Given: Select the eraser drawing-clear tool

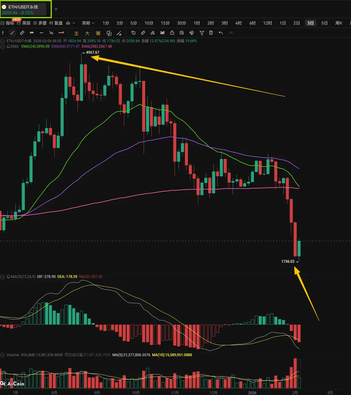Looking at the screenshot, I should click(x=153, y=33).
